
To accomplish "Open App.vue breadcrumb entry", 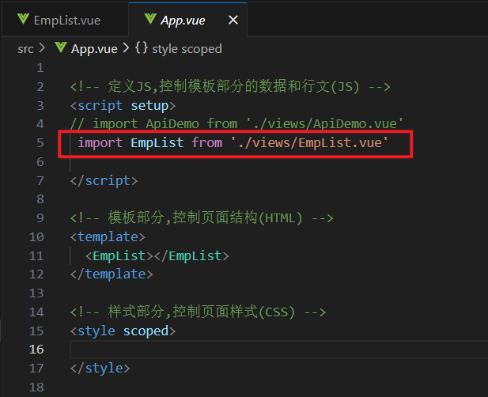I will (94, 49).
